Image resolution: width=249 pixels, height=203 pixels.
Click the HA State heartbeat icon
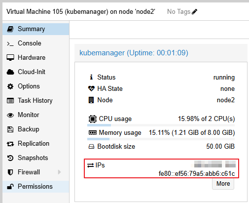[x=91, y=88]
